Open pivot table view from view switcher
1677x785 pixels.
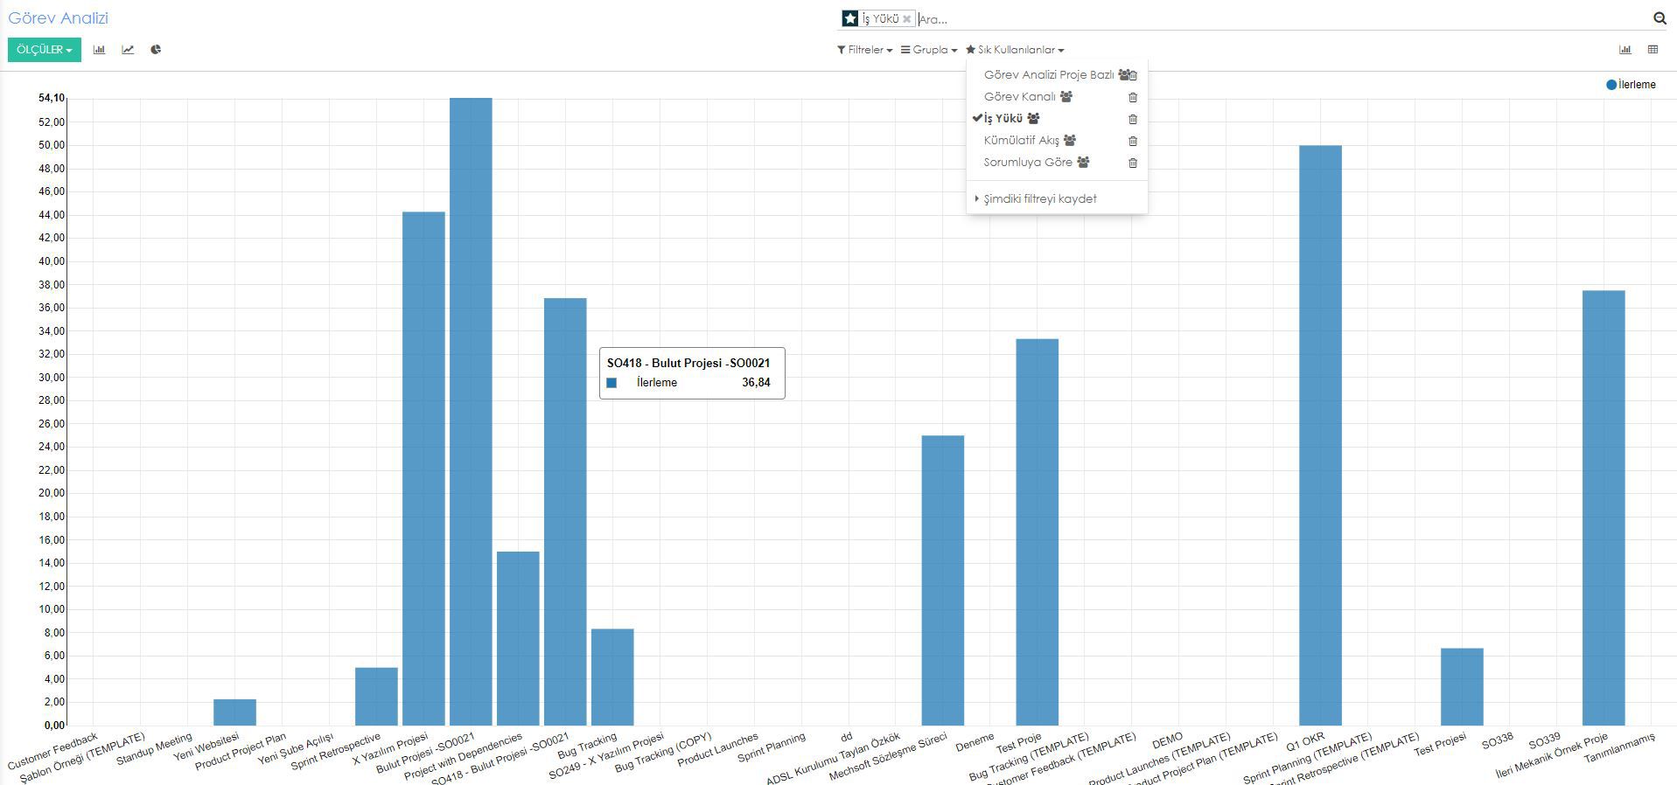pyautogui.click(x=1653, y=50)
